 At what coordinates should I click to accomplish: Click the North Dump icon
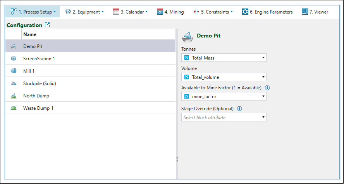click(x=14, y=96)
